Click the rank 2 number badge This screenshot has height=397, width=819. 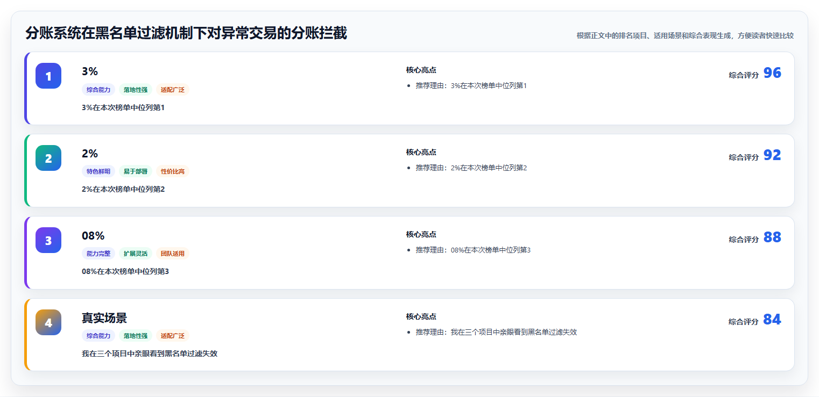[48, 158]
